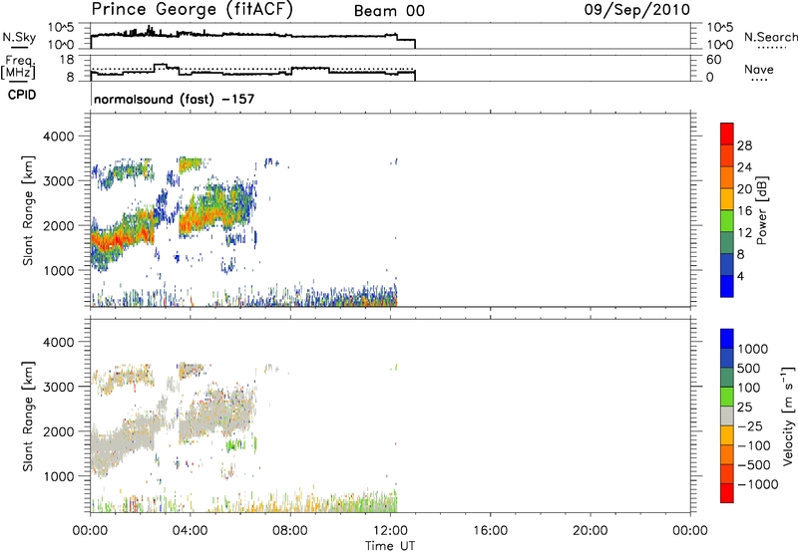Image resolution: width=798 pixels, height=552 pixels.
Task: Click the power color bar label "20"
Action: [744, 189]
